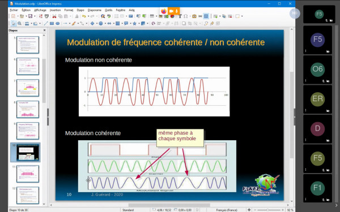Select the Flowchart shapes tool
The image size is (340, 212).
tap(117, 23)
